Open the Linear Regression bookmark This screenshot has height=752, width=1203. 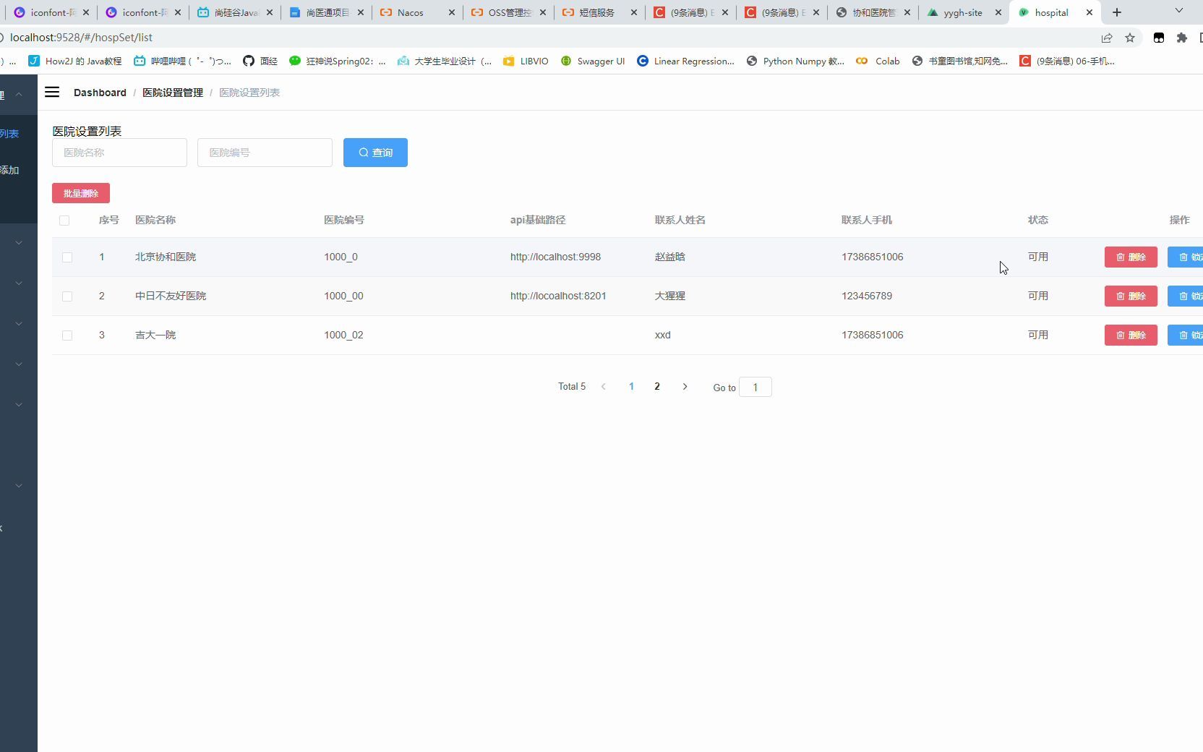[x=685, y=61]
